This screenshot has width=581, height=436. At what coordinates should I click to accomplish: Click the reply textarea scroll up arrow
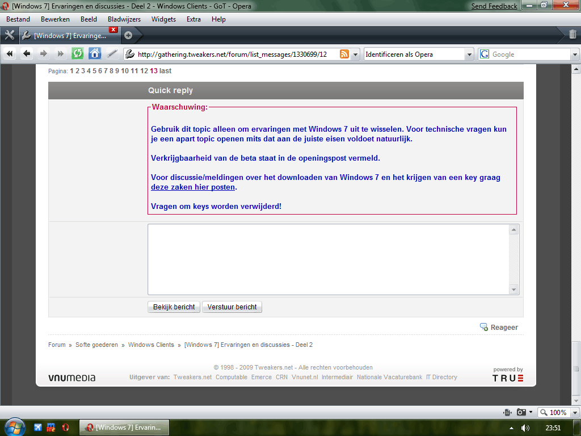pyautogui.click(x=513, y=230)
